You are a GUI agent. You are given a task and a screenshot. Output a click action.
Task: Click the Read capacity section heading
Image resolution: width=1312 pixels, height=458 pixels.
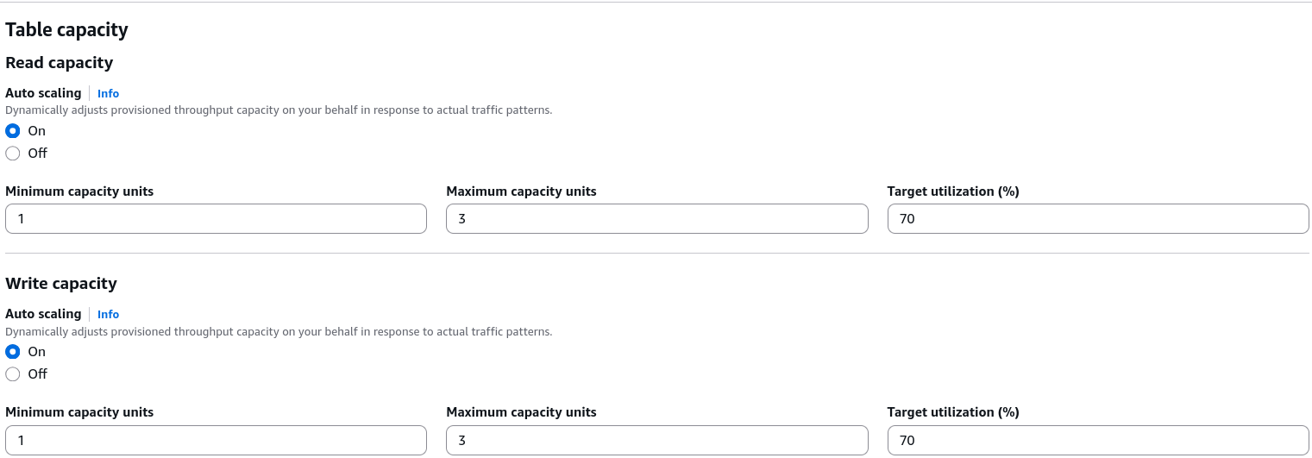(59, 63)
